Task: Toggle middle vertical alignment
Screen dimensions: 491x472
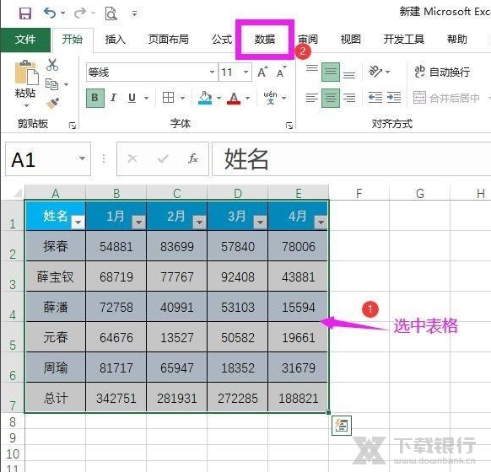Action: coord(331,72)
